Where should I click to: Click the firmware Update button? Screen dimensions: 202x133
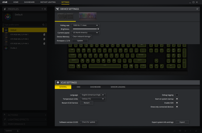click(x=80, y=41)
